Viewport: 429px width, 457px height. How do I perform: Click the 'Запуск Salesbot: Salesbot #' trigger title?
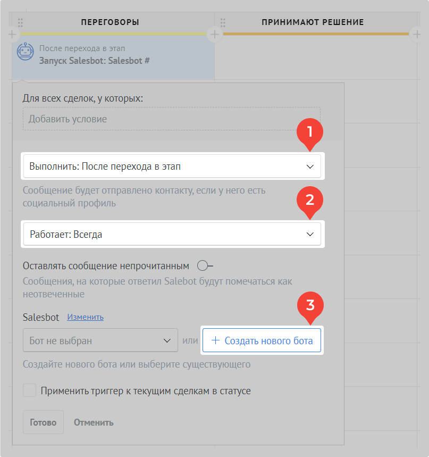[94, 61]
